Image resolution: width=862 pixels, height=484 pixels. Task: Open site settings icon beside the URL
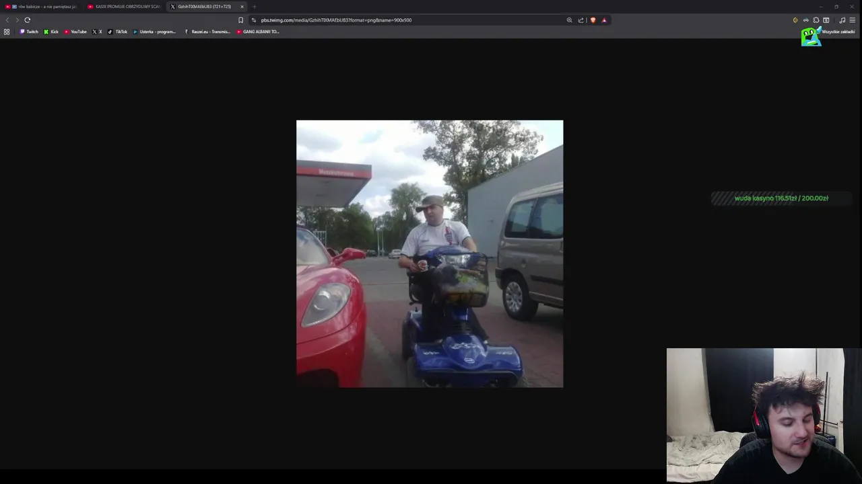pyautogui.click(x=253, y=20)
